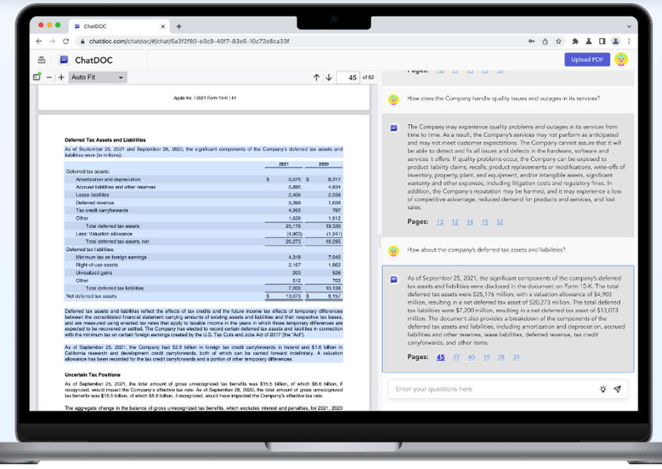Go to the next page with down arrow
This screenshot has height=469, width=662.
(x=328, y=77)
